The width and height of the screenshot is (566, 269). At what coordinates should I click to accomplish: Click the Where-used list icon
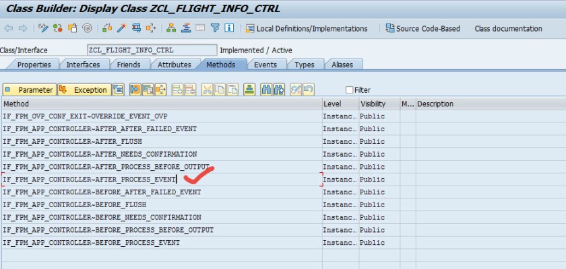151,28
